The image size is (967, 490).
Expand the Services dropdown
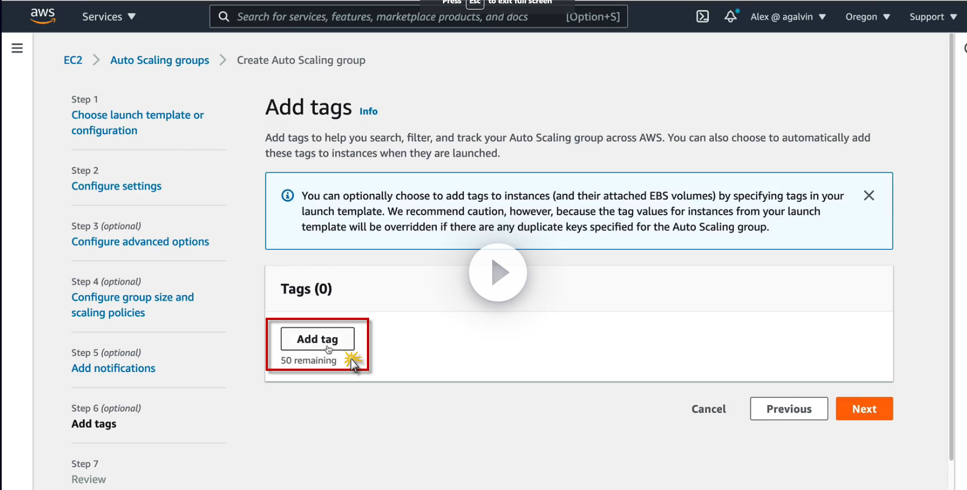pos(109,17)
